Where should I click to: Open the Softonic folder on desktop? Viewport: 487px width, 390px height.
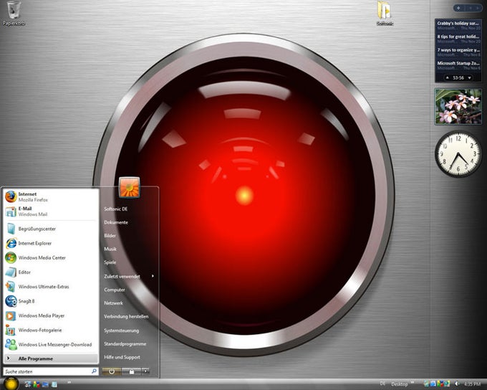(x=385, y=14)
